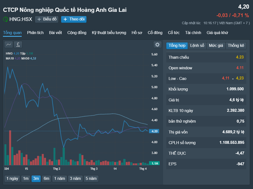The height and width of the screenshot is (189, 253).
Task: Set chart range to 6m
Action: pos(46,179)
